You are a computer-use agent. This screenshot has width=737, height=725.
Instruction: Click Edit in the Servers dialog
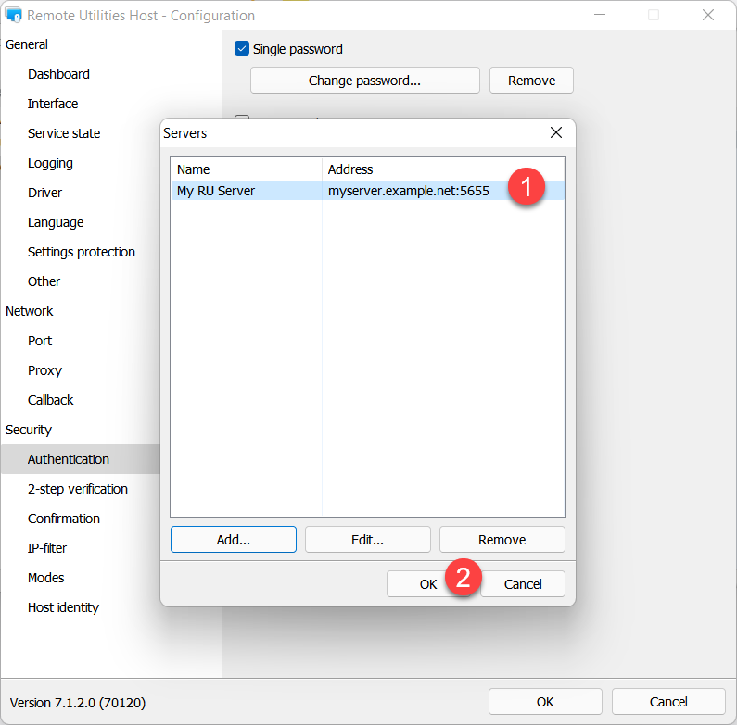(367, 539)
